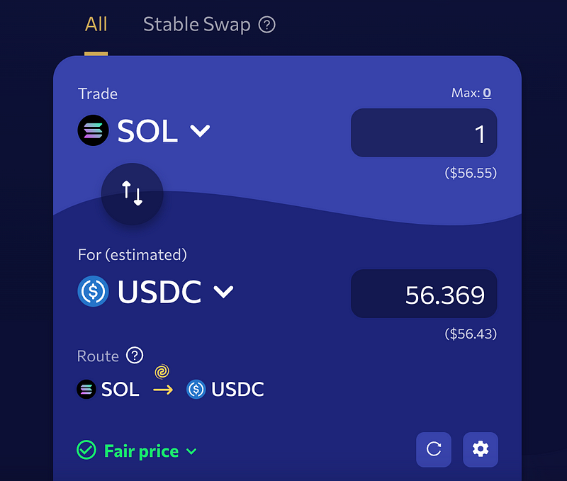Click the Fair price label text
The height and width of the screenshot is (481, 567).
point(141,451)
